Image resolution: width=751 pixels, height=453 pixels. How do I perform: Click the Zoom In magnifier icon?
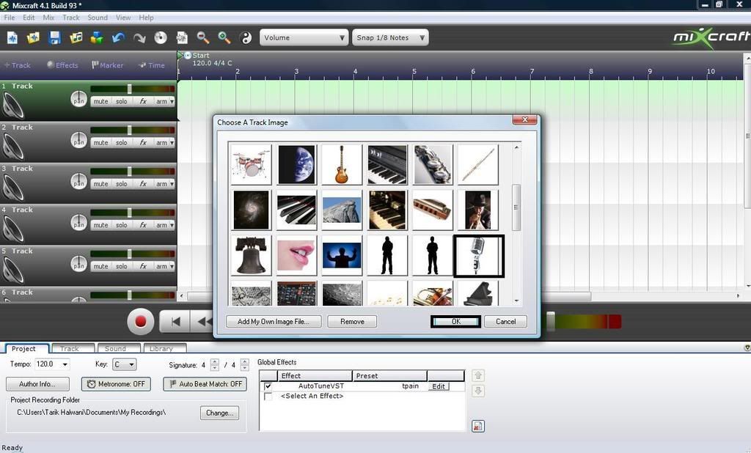[x=224, y=37]
